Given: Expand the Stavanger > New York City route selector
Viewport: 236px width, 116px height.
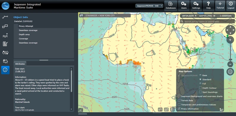Looking at the screenshot, I should tap(105, 16).
